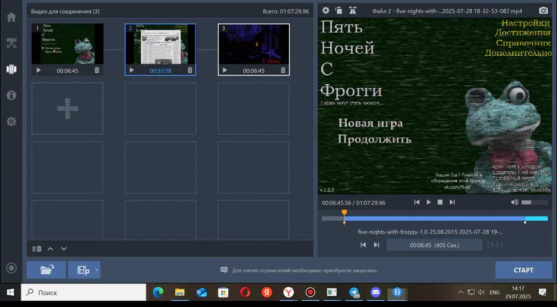Open the sidebar Settings gear

11,121
